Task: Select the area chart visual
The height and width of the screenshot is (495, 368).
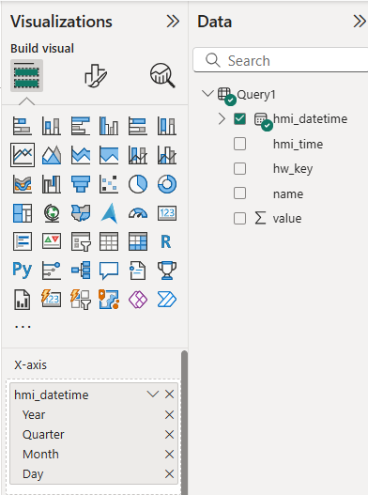Action: 51,155
